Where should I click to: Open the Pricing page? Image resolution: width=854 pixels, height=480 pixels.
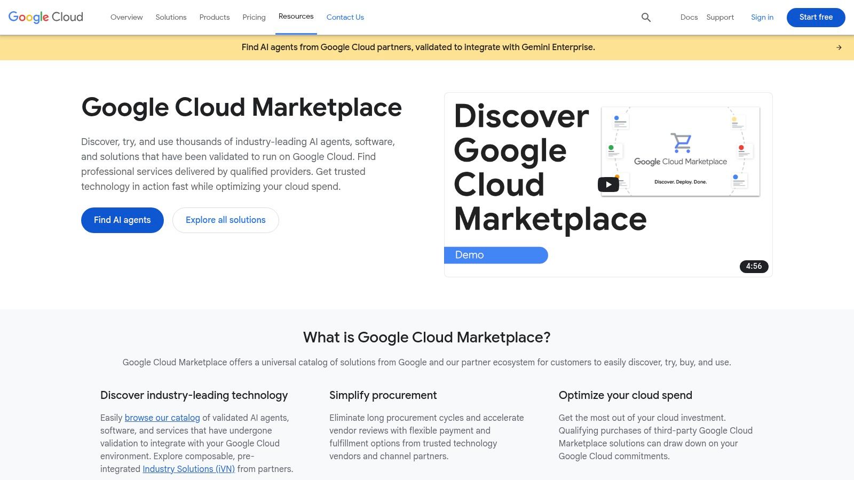pos(254,17)
